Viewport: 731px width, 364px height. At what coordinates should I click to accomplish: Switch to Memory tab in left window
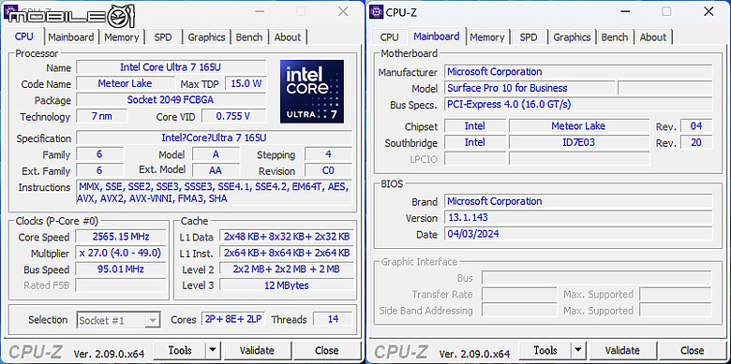point(122,37)
